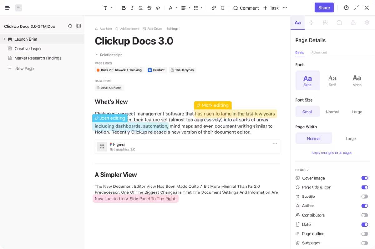
Task: Select the Sans font option
Action: point(307,80)
